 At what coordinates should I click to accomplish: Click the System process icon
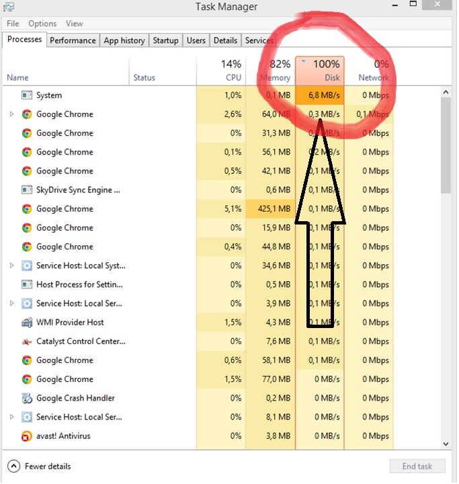[x=27, y=95]
